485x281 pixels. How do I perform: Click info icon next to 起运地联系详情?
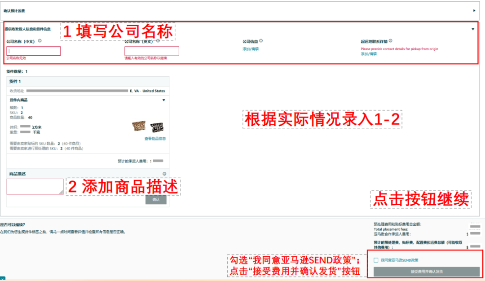pos(391,41)
